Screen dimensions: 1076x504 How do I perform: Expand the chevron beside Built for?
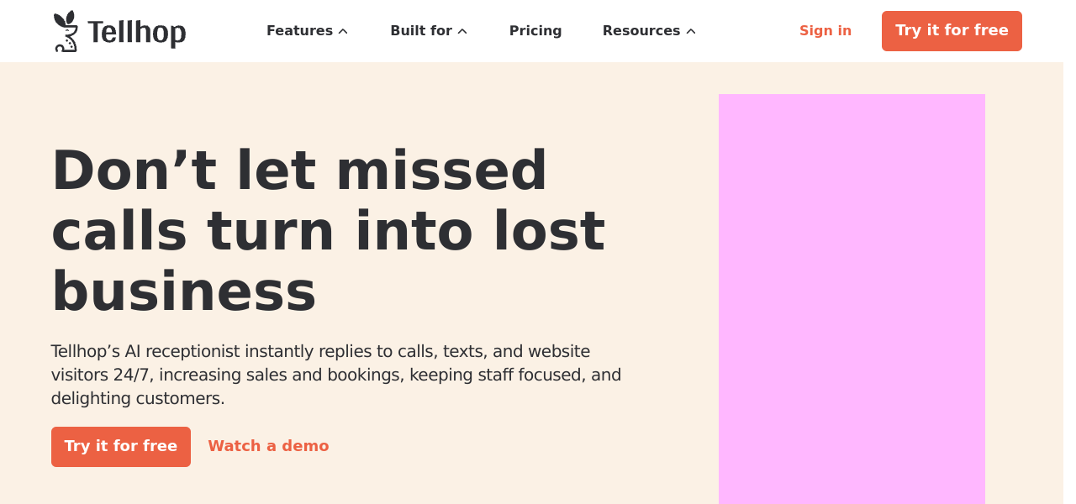(x=462, y=32)
